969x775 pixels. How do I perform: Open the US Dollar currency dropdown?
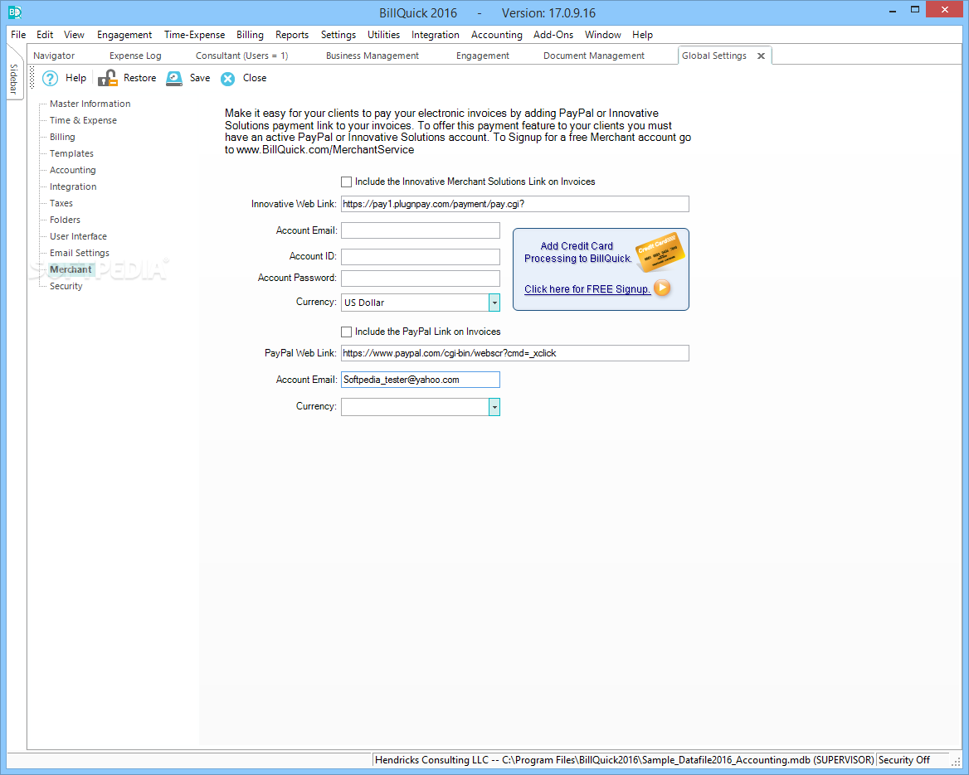tap(494, 303)
